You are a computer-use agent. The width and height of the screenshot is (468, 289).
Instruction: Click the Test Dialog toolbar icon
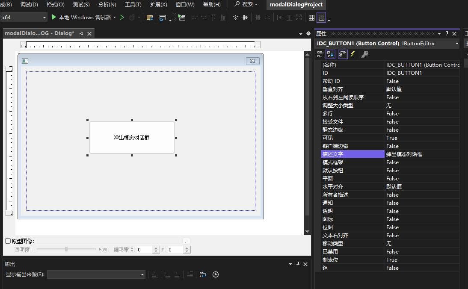point(183,18)
